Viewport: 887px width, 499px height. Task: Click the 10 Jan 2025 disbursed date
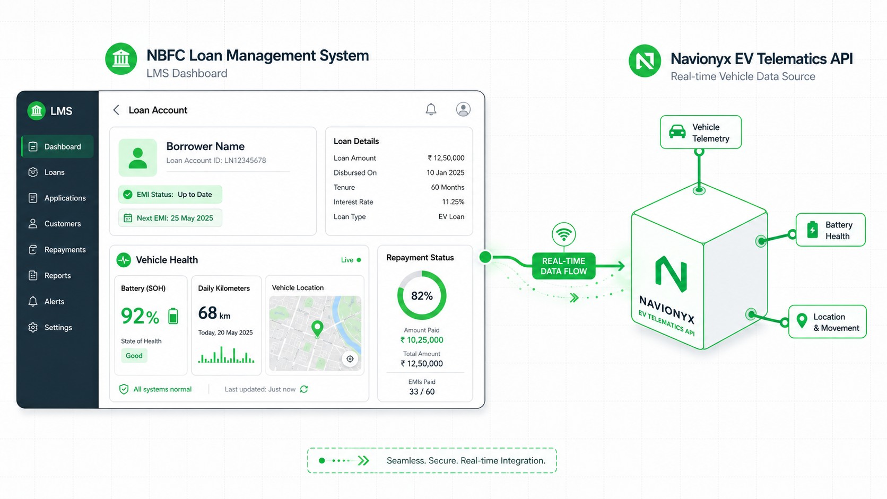pyautogui.click(x=446, y=173)
